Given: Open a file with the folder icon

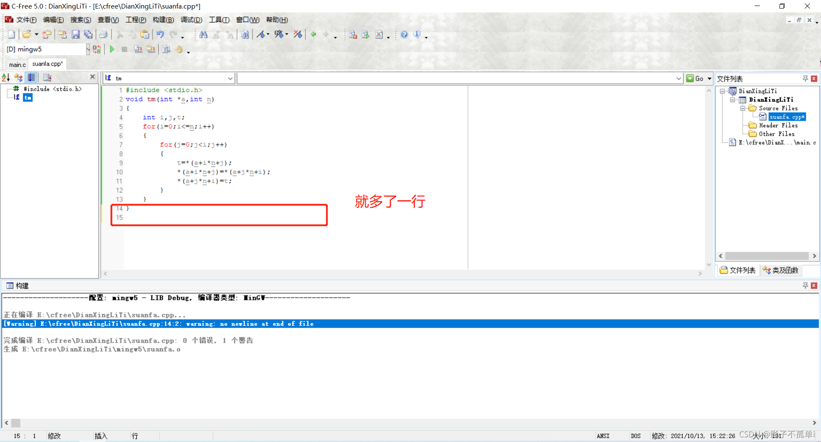Looking at the screenshot, I should pyautogui.click(x=27, y=35).
